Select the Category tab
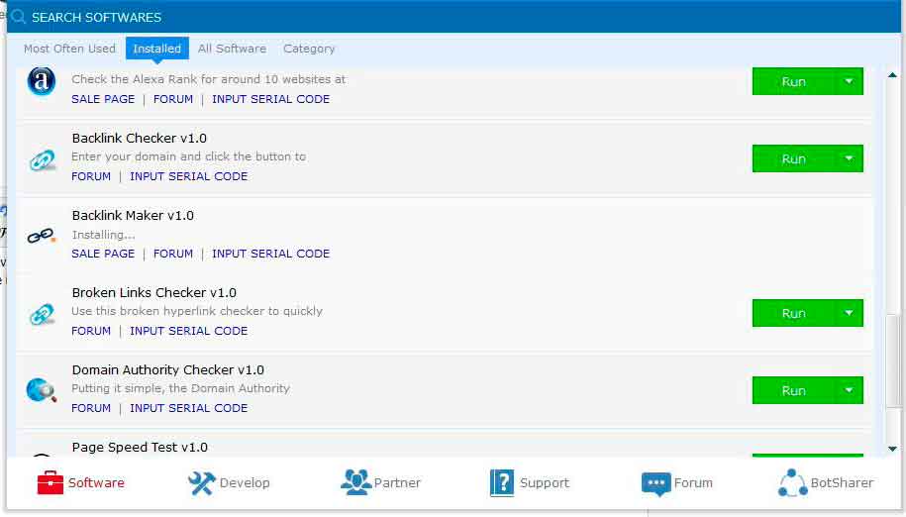This screenshot has height=517, width=906. (x=309, y=49)
